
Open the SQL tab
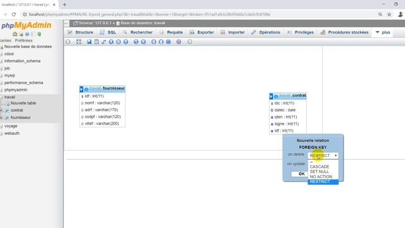108,32
